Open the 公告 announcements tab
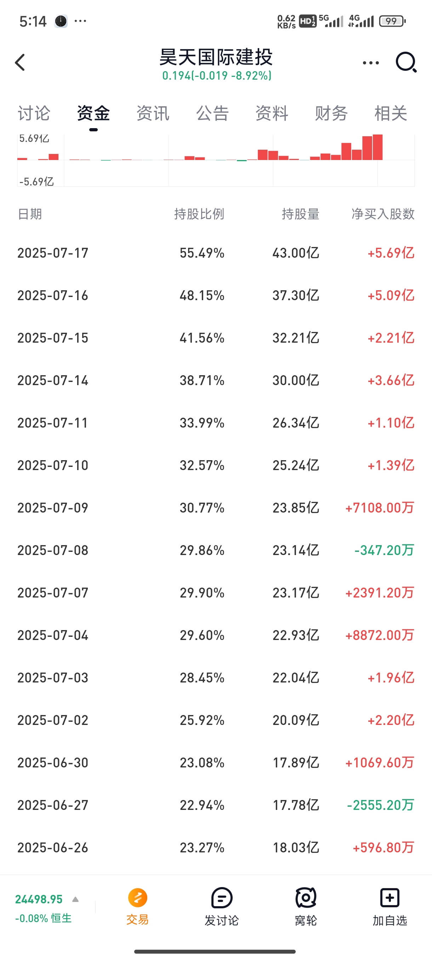The image size is (432, 960). click(x=212, y=113)
